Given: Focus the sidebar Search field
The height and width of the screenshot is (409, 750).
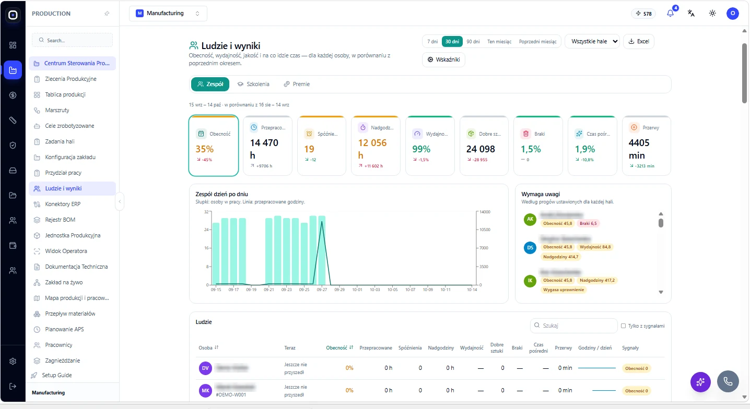Looking at the screenshot, I should pos(72,40).
